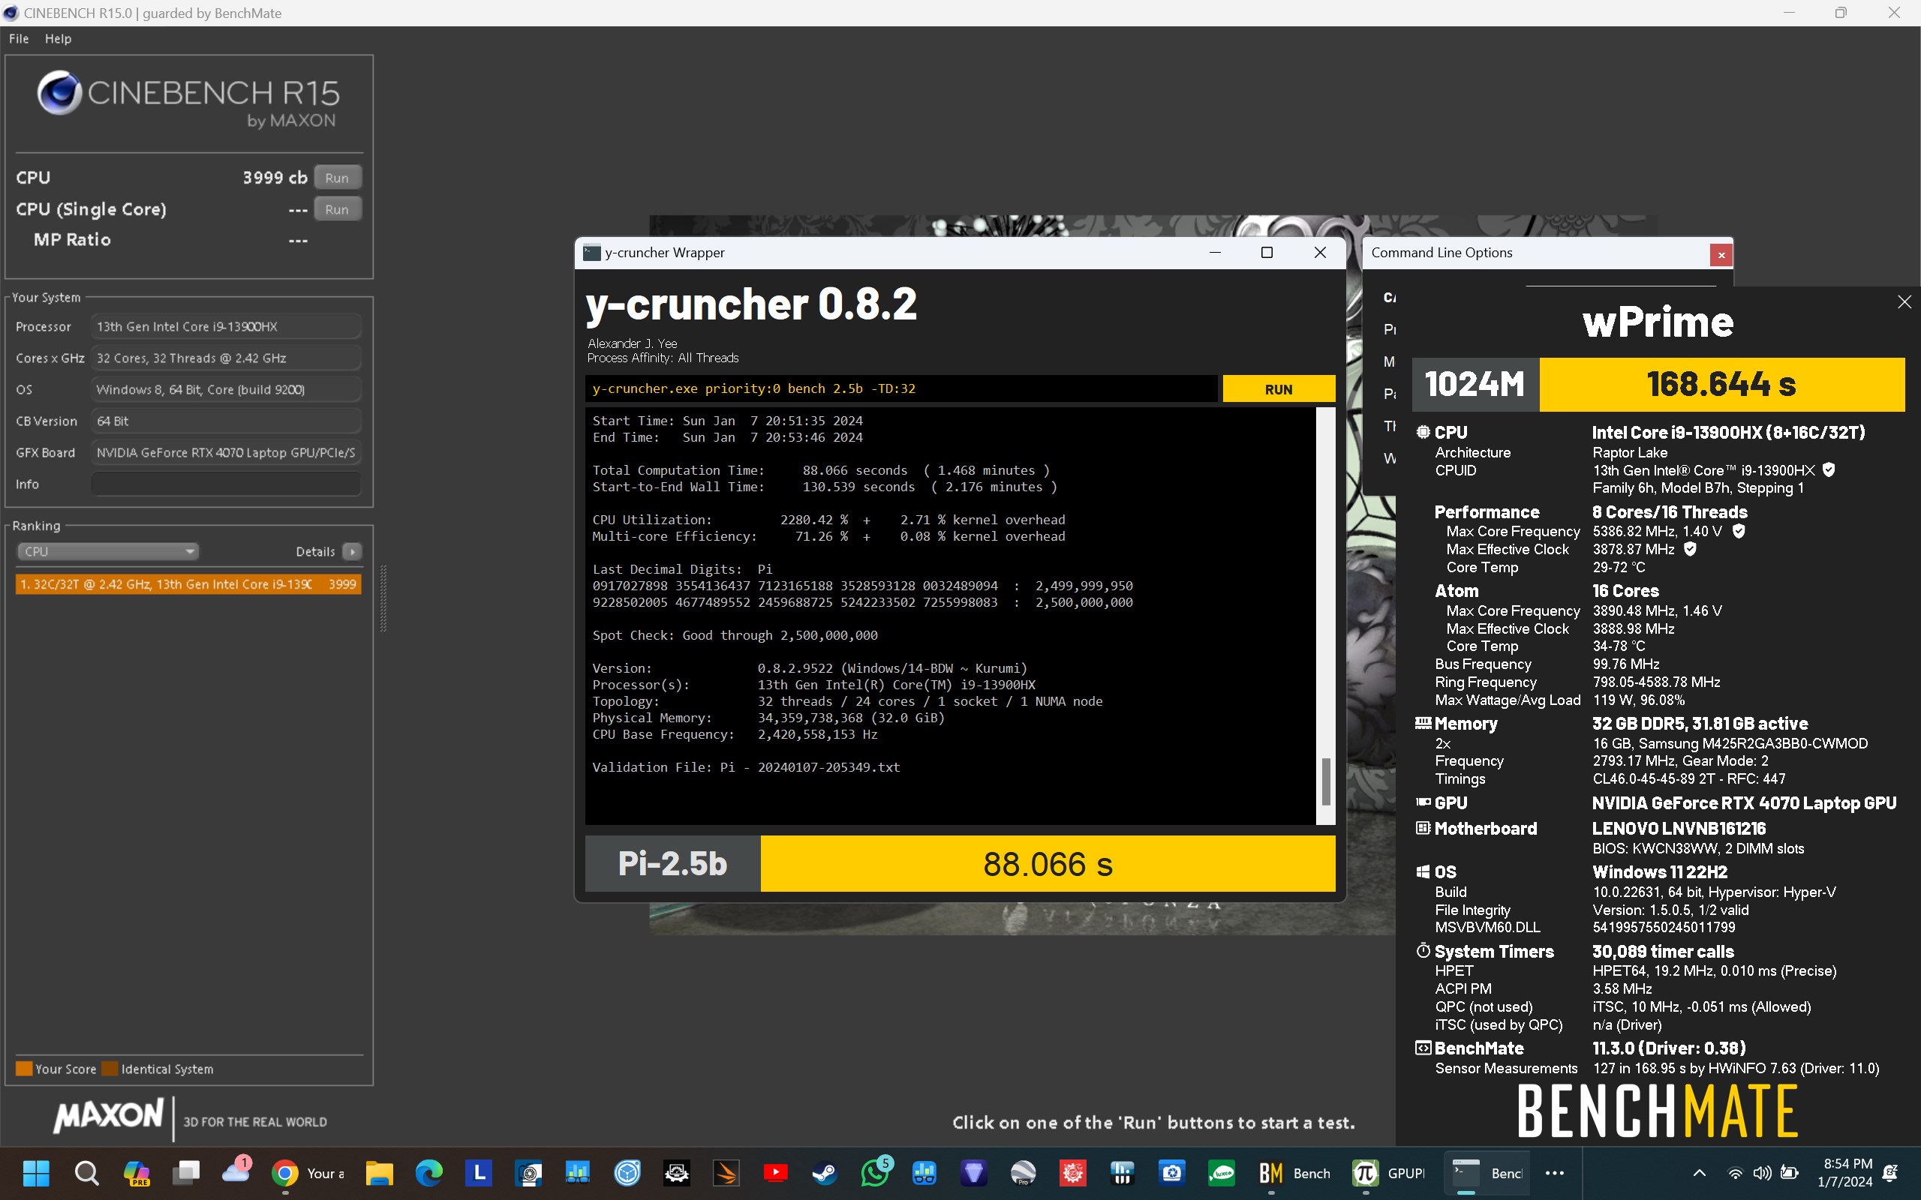
Task: Close the Command Line Options window
Action: [x=1721, y=255]
